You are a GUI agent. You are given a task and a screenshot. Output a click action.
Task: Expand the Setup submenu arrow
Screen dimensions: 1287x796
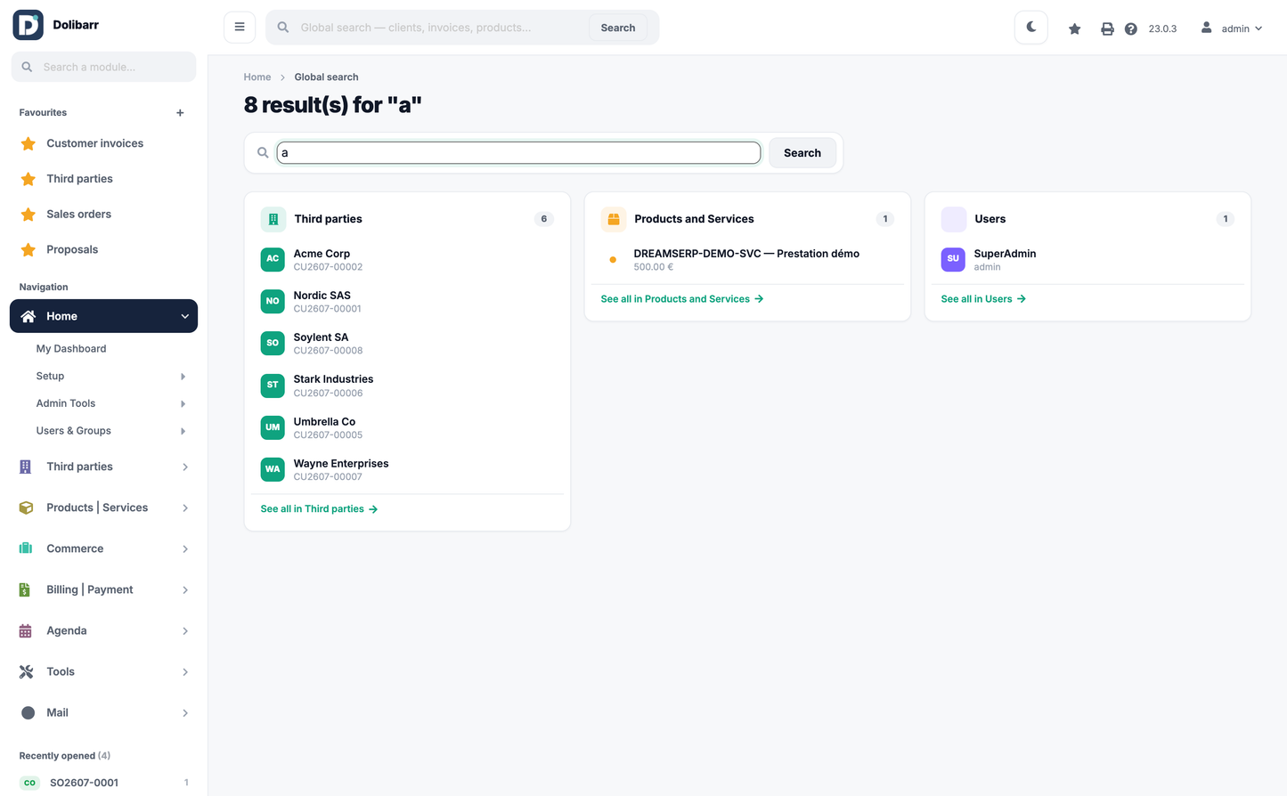tap(183, 377)
